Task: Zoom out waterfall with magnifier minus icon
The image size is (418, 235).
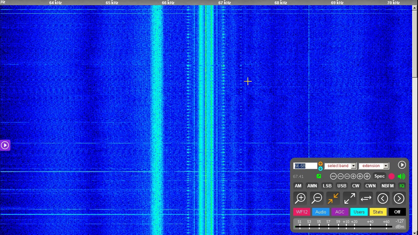Action: (x=317, y=198)
